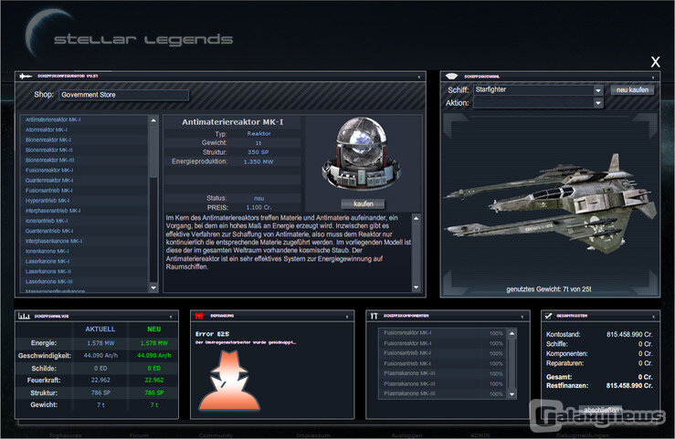This screenshot has height=439, width=675.
Task: Open the Aktion dropdown
Action: [538, 103]
